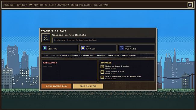
Task: Click the bonus icon for finishing 4 trades
Action: [x=102, y=67]
